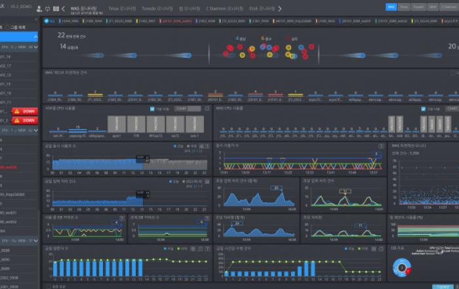
Task: Click the middle icon in daily visitors panel
Action: tap(200, 249)
